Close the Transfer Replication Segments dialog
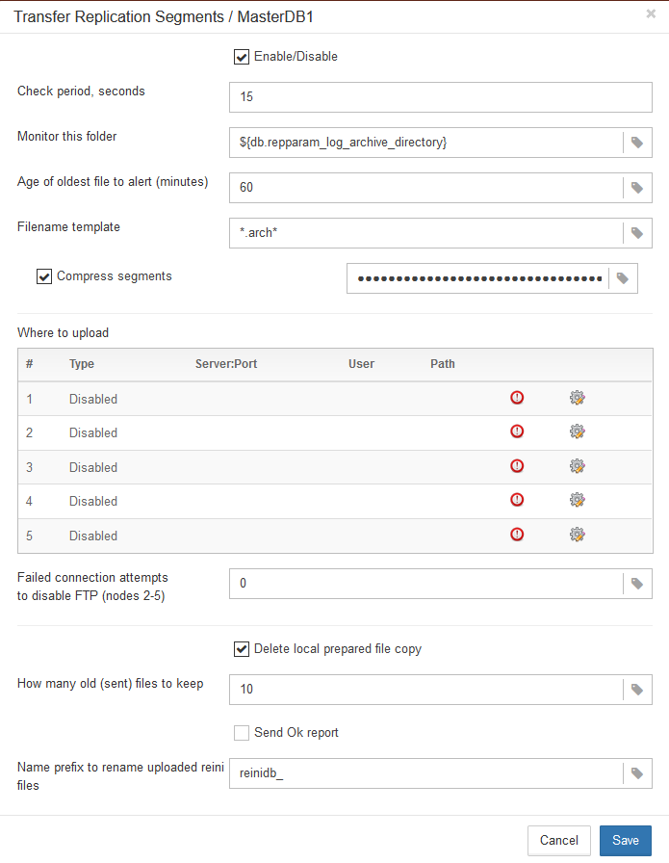 651,14
